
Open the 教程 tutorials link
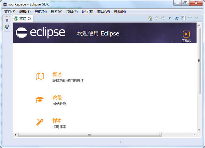point(57,97)
